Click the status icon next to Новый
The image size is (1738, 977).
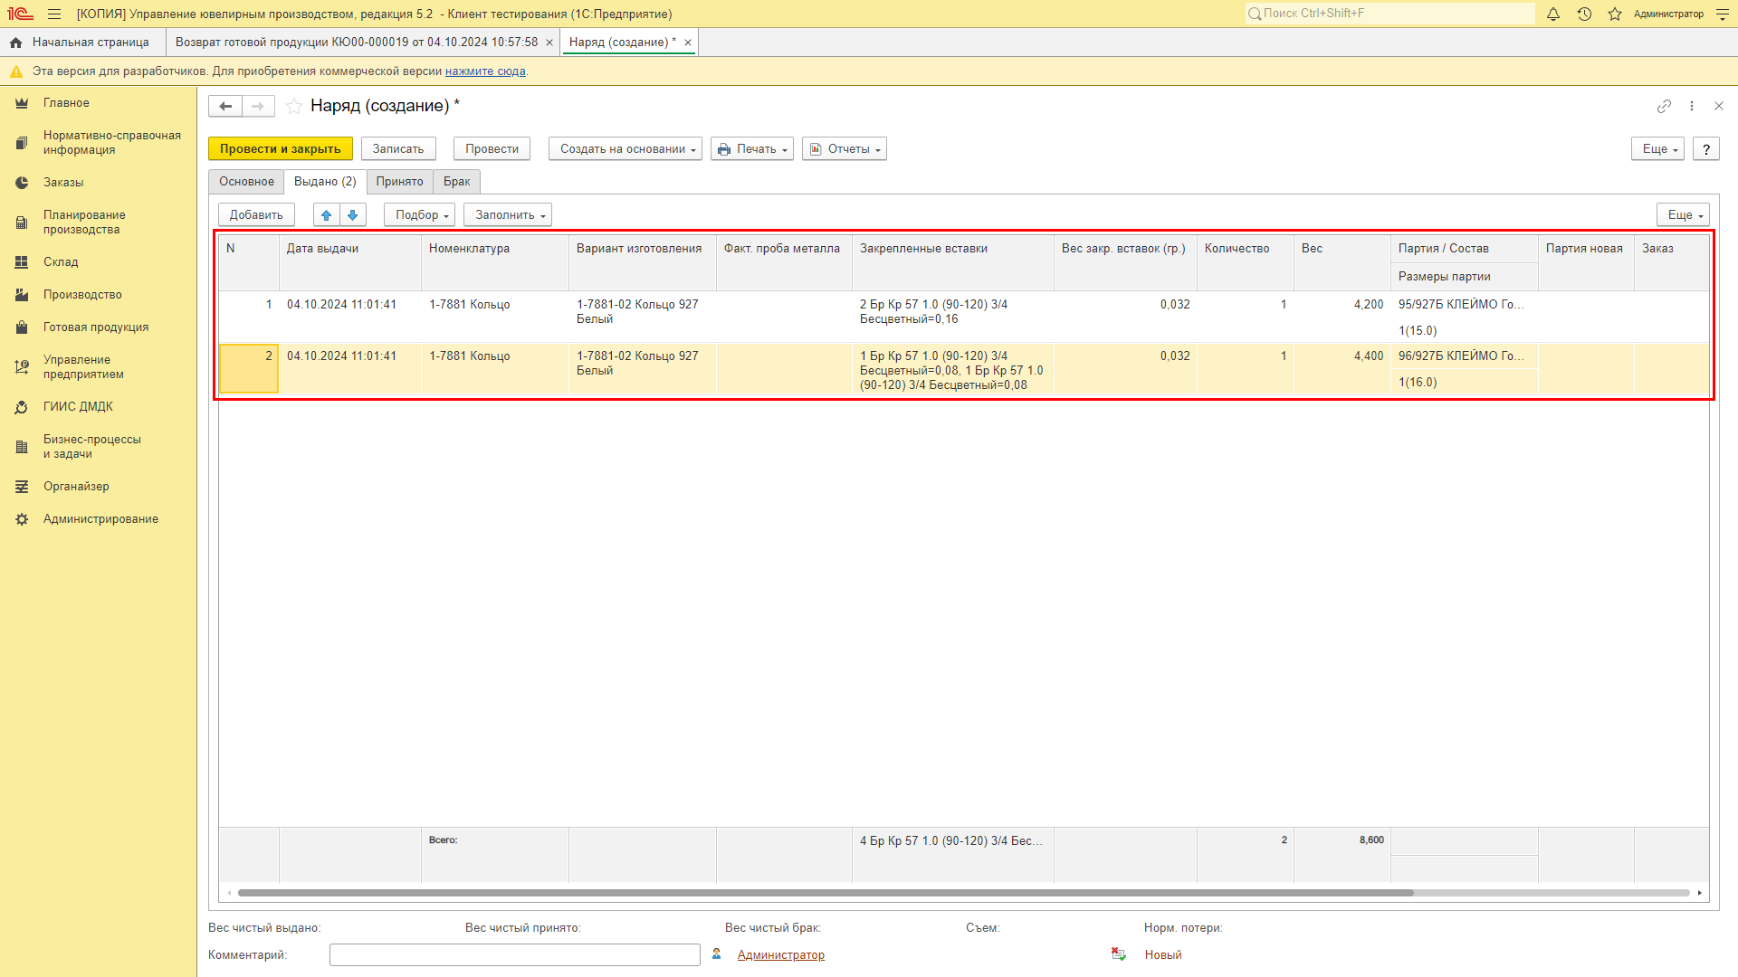1119,954
